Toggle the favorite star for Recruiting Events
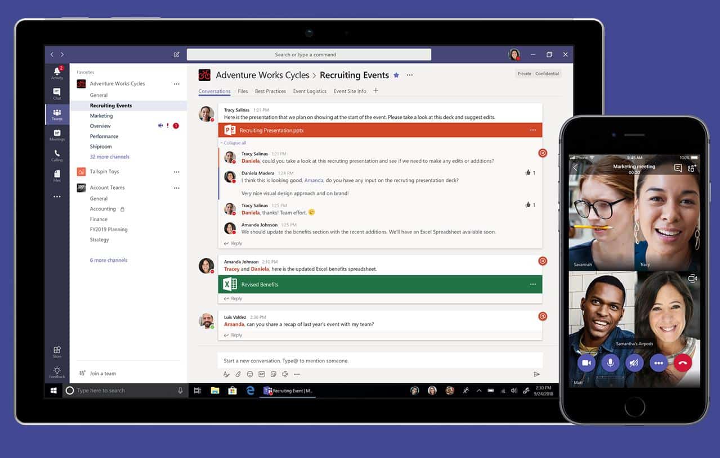Image resolution: width=720 pixels, height=458 pixels. click(x=396, y=75)
